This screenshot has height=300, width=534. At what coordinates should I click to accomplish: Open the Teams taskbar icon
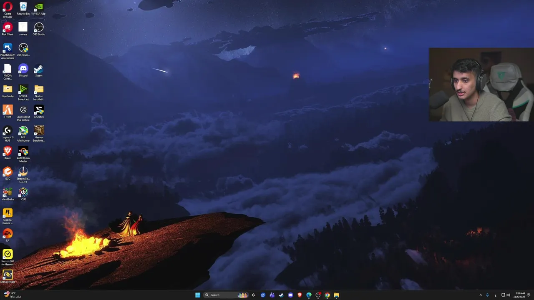(x=272, y=295)
